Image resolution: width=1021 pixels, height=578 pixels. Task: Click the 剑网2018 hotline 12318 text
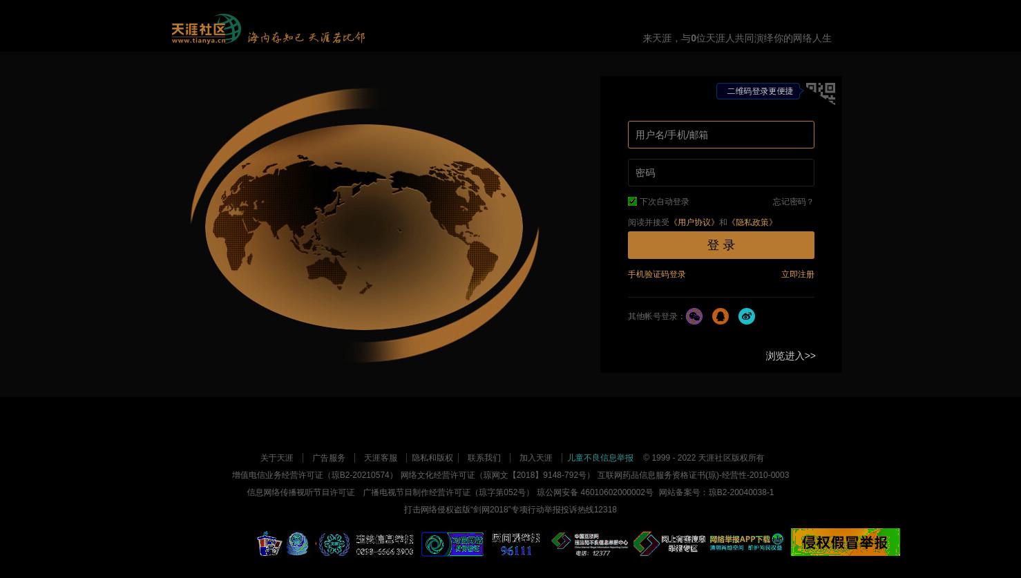pos(510,510)
